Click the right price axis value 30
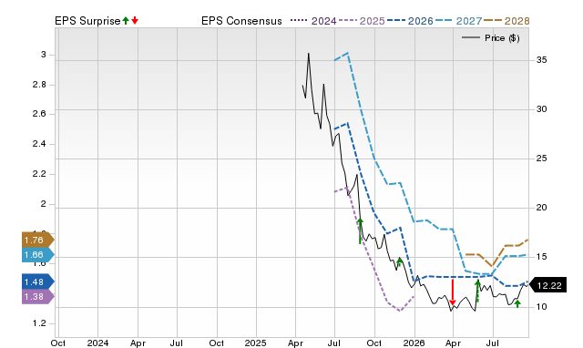 (x=541, y=109)
